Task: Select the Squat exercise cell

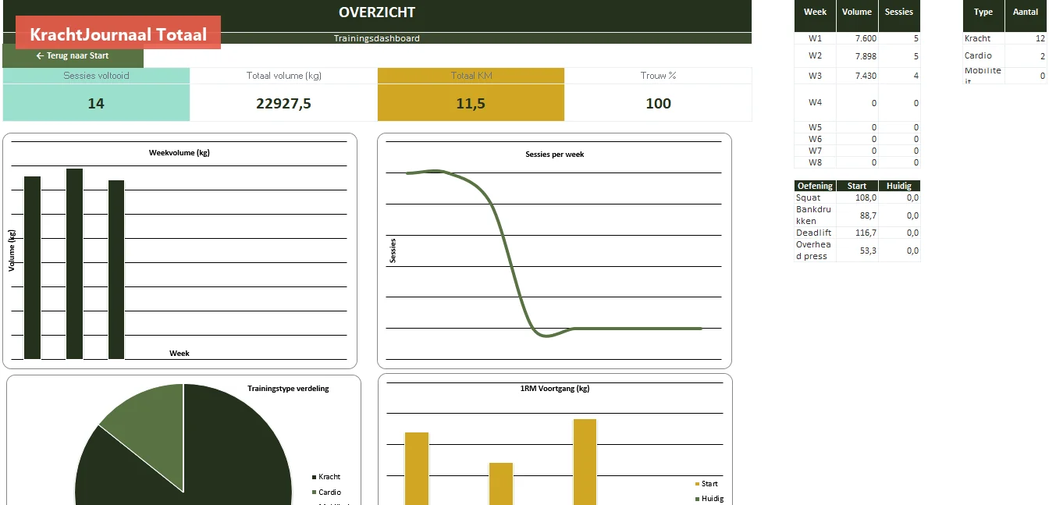Action: point(815,197)
